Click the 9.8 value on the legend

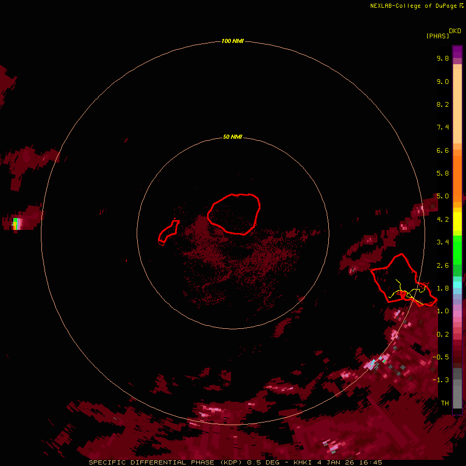point(443,58)
